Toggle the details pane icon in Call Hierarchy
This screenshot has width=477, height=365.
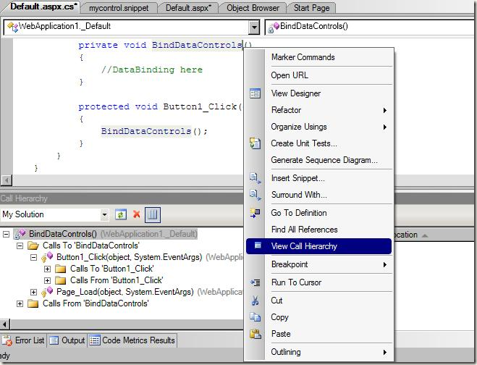152,214
